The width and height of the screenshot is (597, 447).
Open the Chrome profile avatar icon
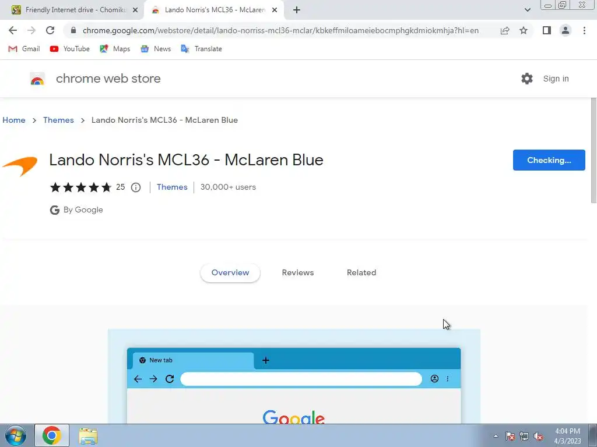(x=566, y=30)
